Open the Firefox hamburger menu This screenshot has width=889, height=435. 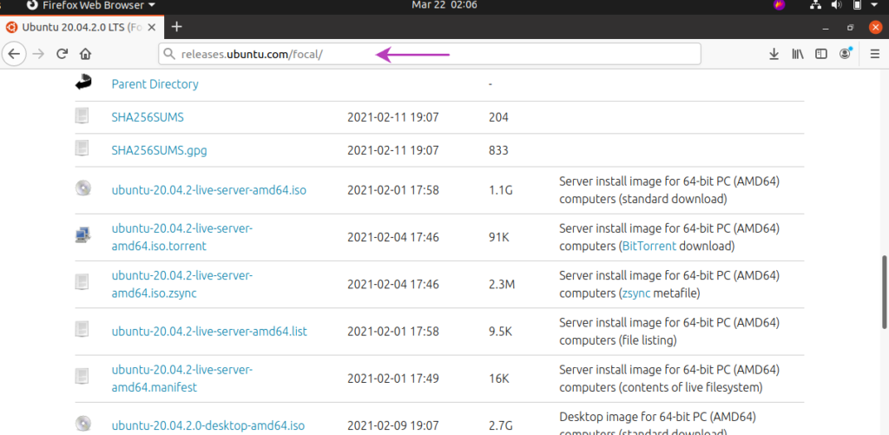click(x=874, y=54)
